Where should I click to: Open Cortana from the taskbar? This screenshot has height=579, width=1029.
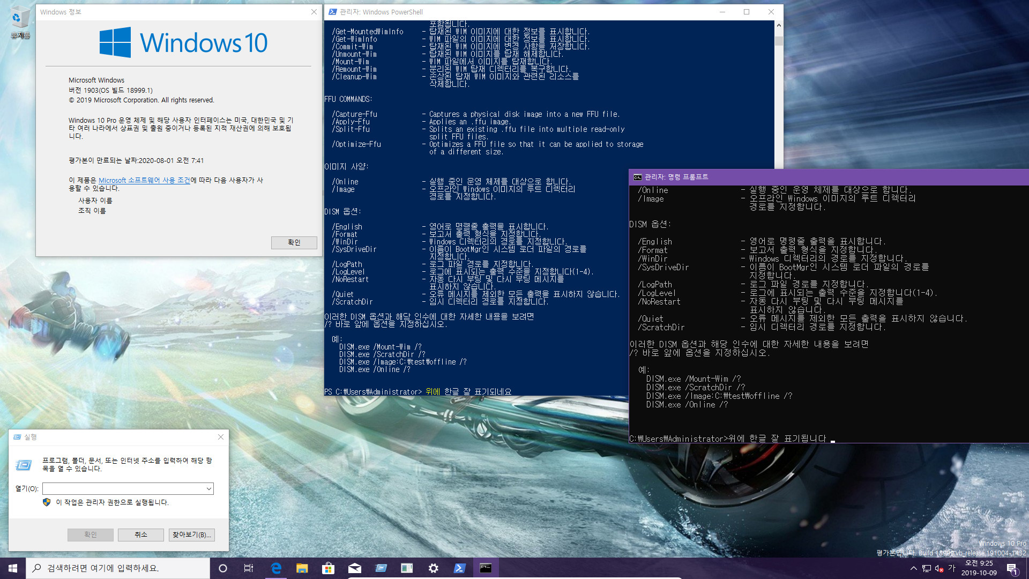(223, 568)
